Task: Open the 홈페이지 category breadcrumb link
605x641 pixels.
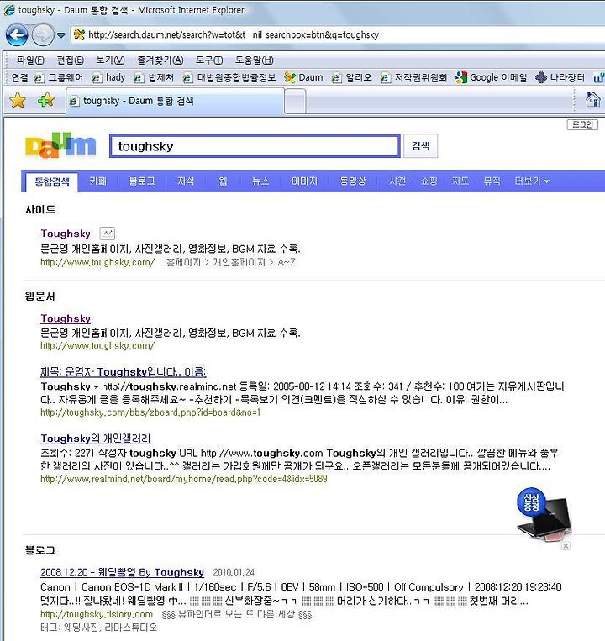Action: pos(183,262)
